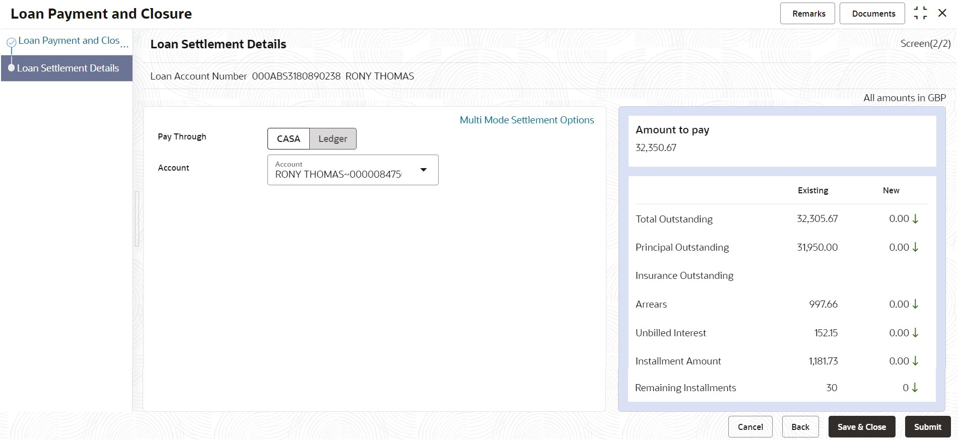Viewport: 958px width, 442px height.
Task: Click the arrow beside Installment Amount
Action: pyautogui.click(x=916, y=361)
